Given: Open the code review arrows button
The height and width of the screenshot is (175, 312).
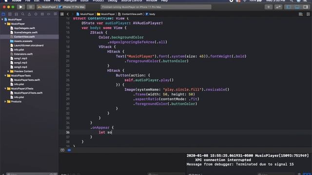Looking at the screenshot, I should [278, 7].
